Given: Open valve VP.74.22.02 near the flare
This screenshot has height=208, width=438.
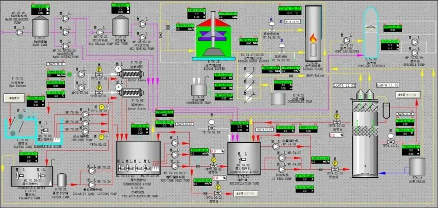Looking at the screenshot, I should tap(282, 48).
